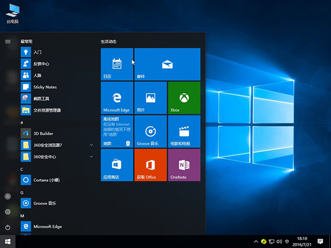Select 截图工具 from the app list

41,98
